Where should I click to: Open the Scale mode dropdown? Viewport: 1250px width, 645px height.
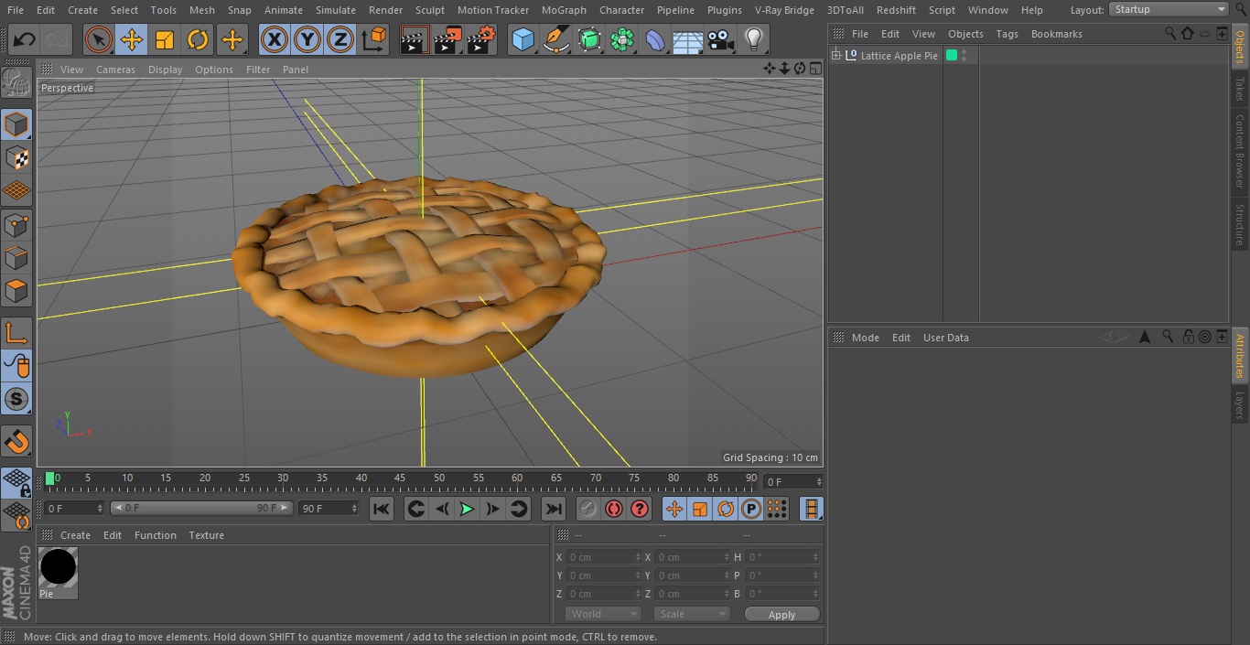692,614
